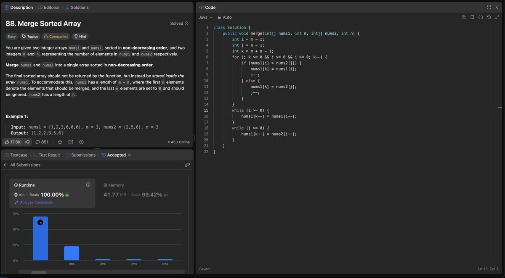Image resolution: width=505 pixels, height=278 pixels.
Task: Expand editor with the diagonal arrows icon
Action: (x=497, y=17)
